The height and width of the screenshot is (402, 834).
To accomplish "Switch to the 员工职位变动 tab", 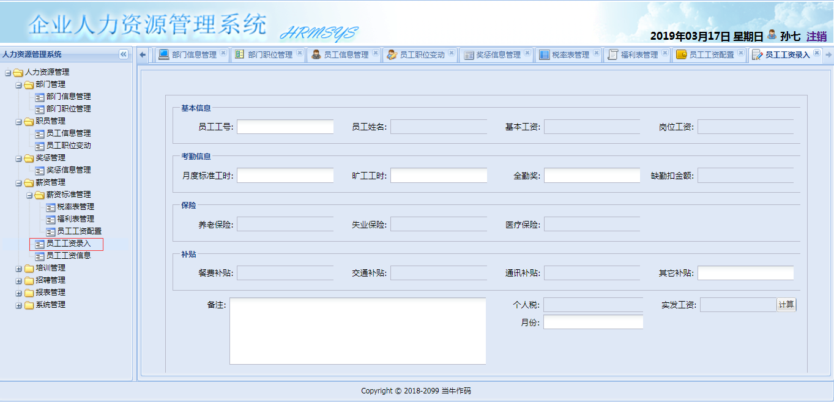I will pos(420,54).
